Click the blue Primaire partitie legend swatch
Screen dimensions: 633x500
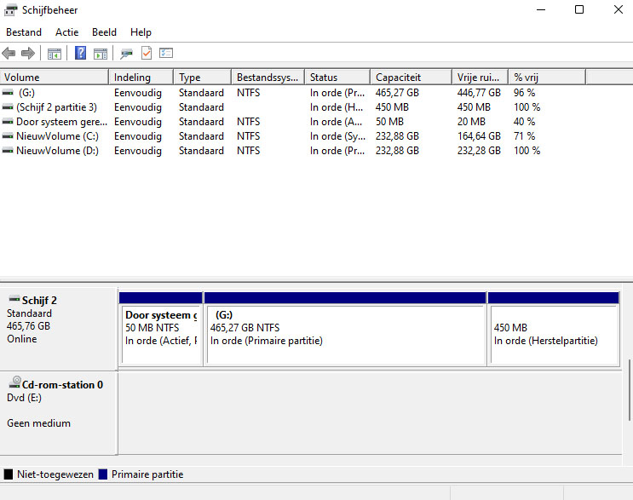(x=103, y=474)
